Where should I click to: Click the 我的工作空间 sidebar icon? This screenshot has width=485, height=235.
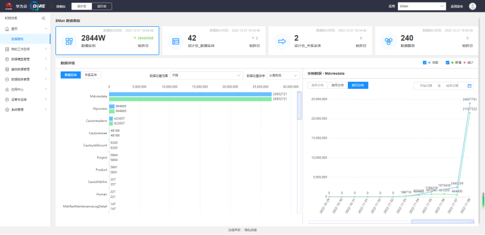click(7, 49)
